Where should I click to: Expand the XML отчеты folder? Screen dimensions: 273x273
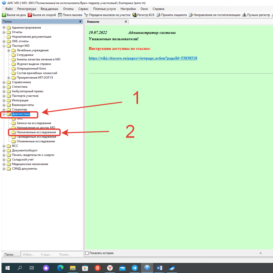point(4,41)
